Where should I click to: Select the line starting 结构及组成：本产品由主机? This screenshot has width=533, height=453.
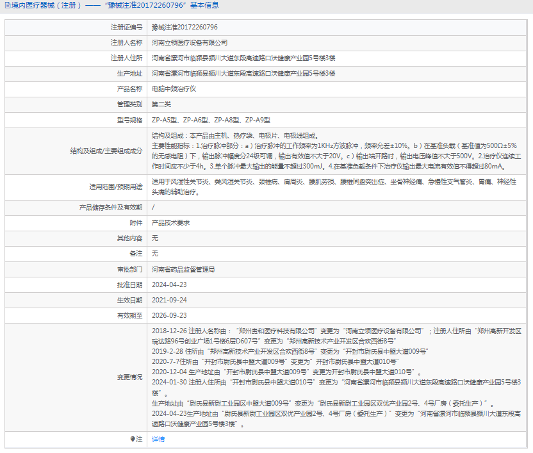coord(235,136)
